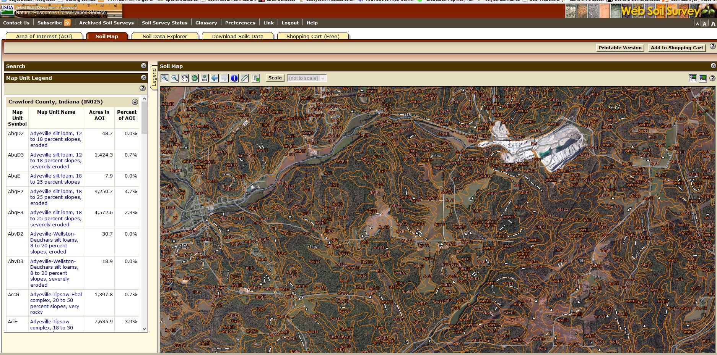Click the Map Unit Symbol column header
This screenshot has height=355, width=717.
(x=18, y=118)
